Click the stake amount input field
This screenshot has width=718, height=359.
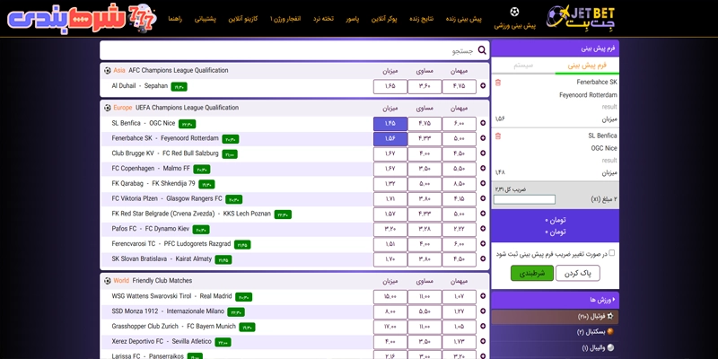(524, 199)
